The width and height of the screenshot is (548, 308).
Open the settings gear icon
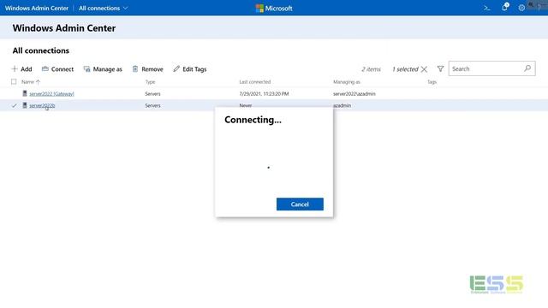(521, 8)
